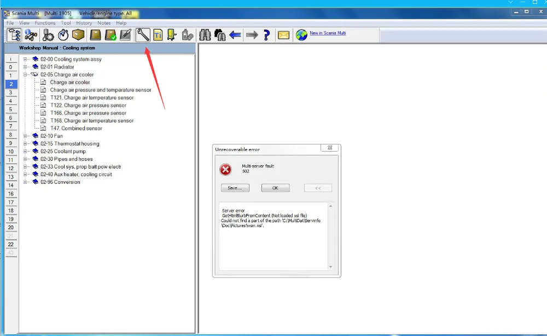
Task: Open the Help menu
Action: click(121, 23)
